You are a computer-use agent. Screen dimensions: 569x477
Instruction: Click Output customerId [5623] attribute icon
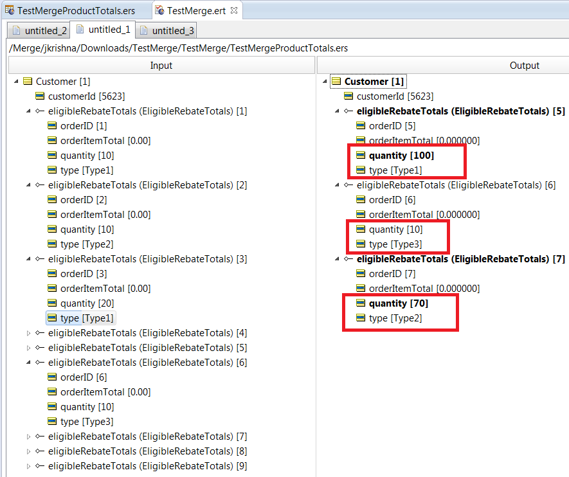(348, 96)
